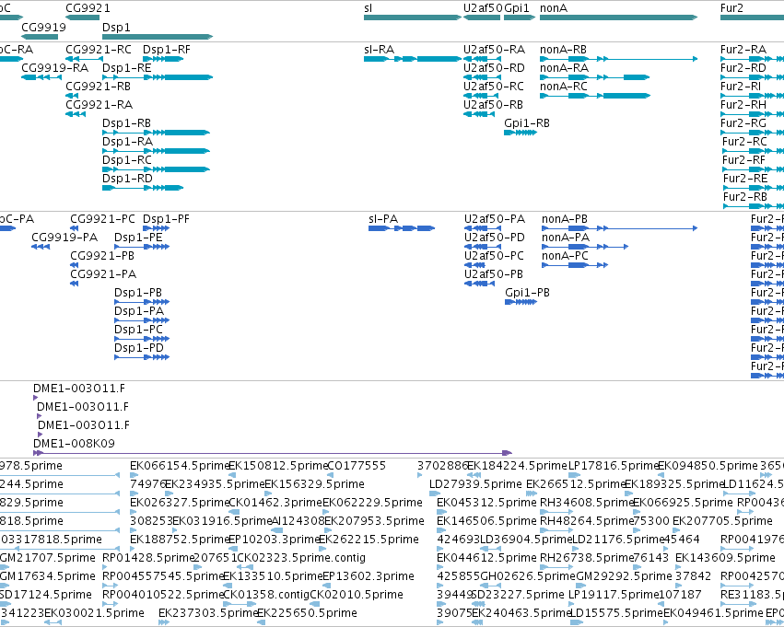Click the sl-RA transcript label
Viewport: 784px width, 627px height.
(x=379, y=50)
